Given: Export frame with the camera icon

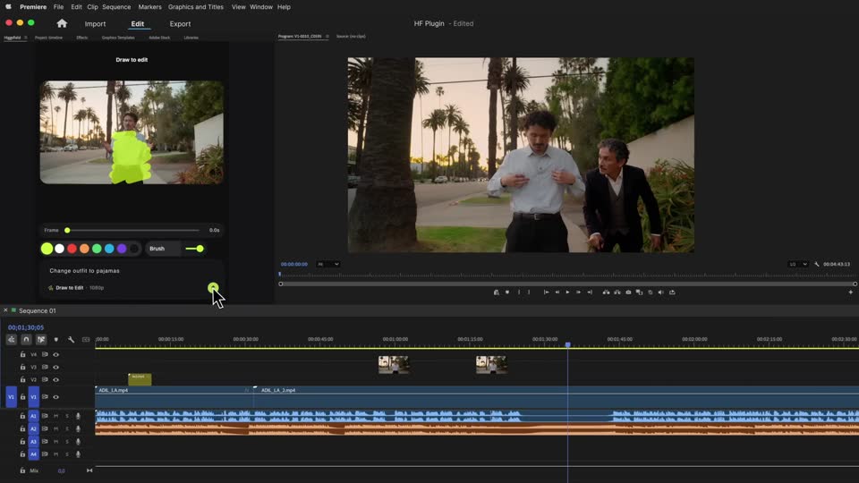Looking at the screenshot, I should point(628,292).
